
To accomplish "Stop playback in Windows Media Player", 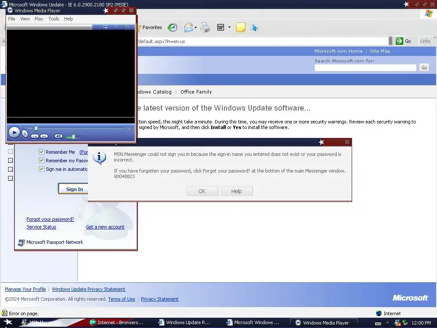I will (x=25, y=134).
